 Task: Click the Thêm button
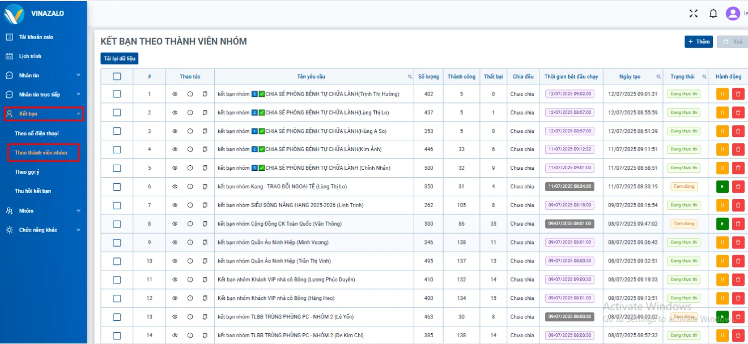[698, 42]
